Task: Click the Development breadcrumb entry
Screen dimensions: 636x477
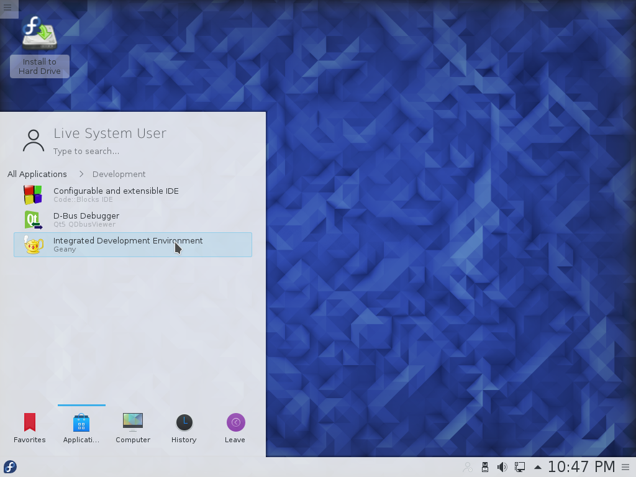Action: [x=119, y=174]
